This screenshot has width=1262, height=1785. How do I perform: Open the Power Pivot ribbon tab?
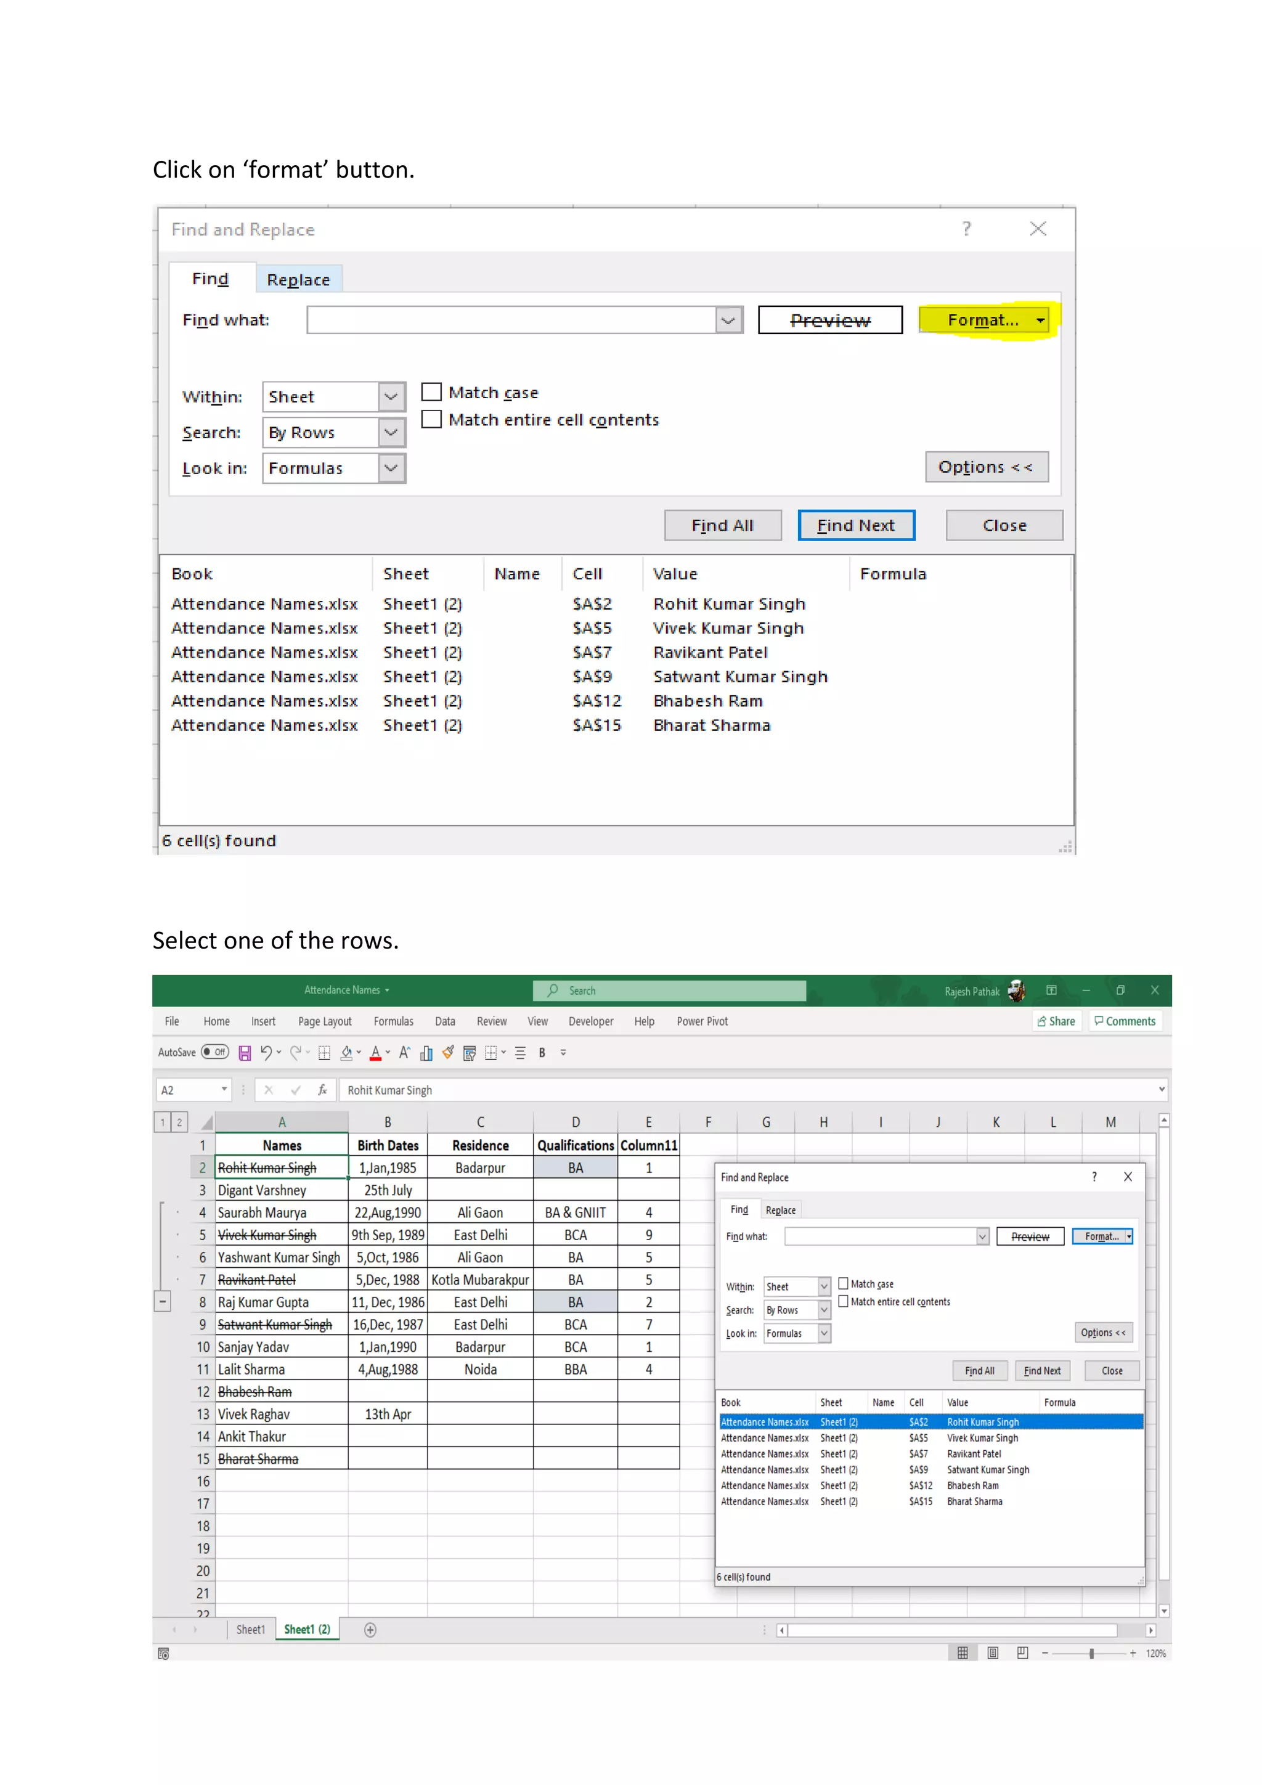(702, 1021)
